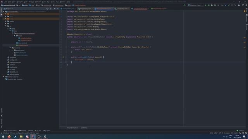Click the UTF-8 encoding status bar entry
The width and height of the screenshot is (248, 139).
pos(221,133)
